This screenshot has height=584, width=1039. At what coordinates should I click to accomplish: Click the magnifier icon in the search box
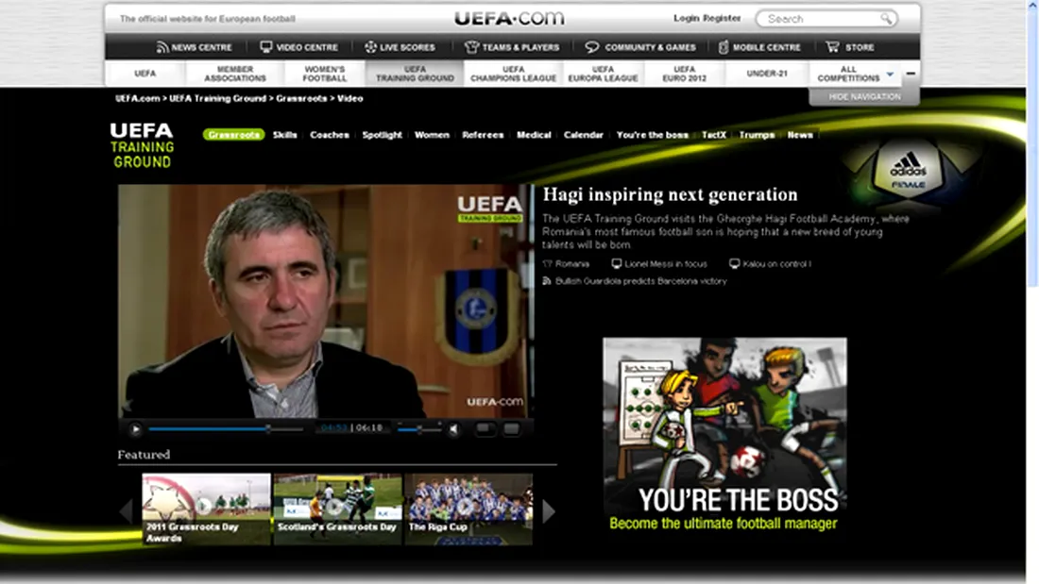[x=886, y=19]
